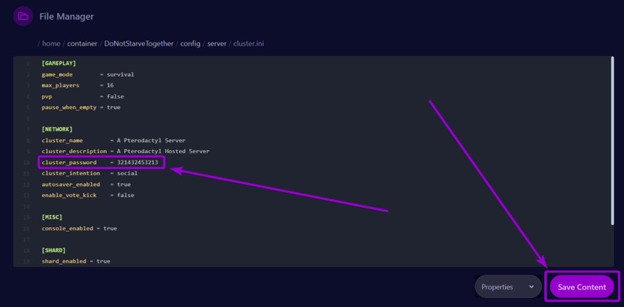Open the home breadcrumb link
Viewport: 624px width, 307px height.
pos(51,44)
